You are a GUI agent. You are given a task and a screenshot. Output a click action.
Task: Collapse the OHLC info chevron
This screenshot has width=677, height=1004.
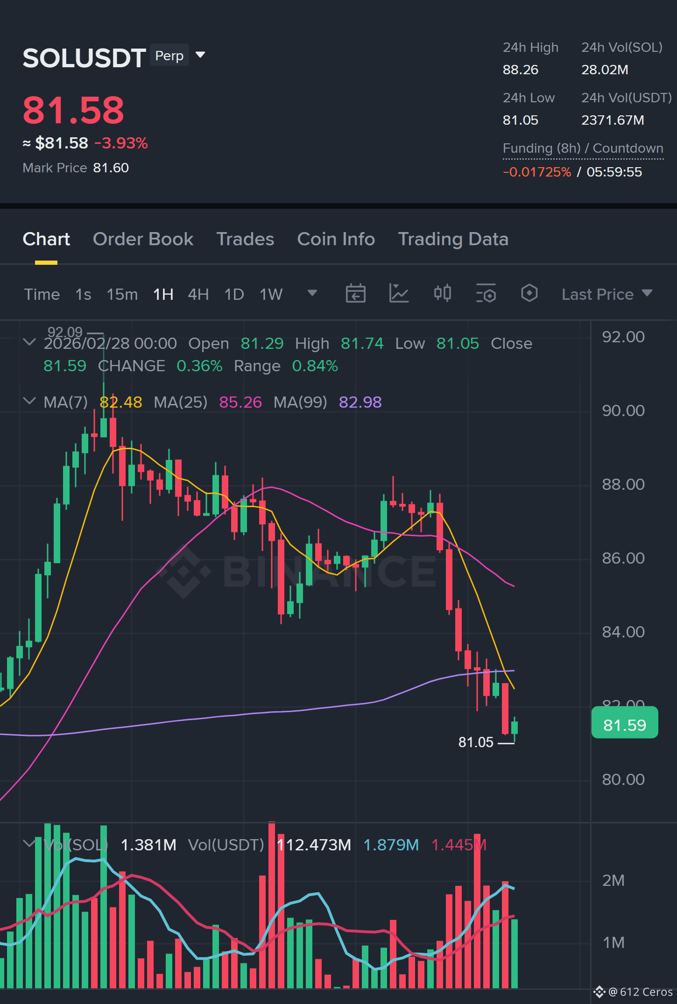pos(29,342)
